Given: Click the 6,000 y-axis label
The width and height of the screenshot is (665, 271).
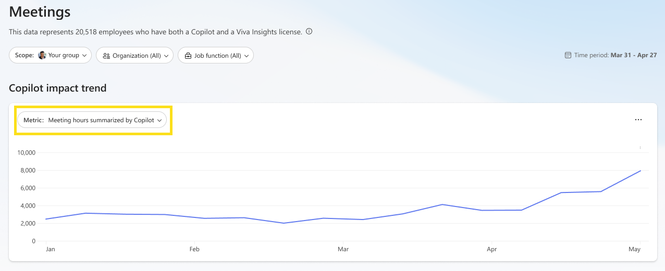Looking at the screenshot, I should pyautogui.click(x=27, y=188).
